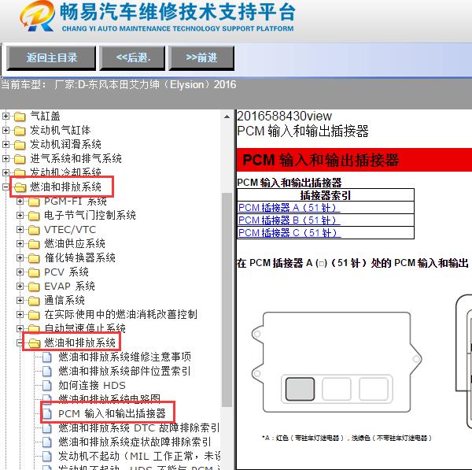Click the 发动机气缸体 folder icon
472x470 pixels.
tap(20, 131)
